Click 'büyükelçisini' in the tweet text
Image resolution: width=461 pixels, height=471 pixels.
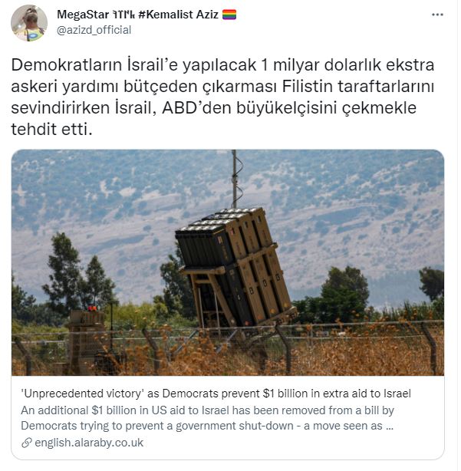click(289, 108)
